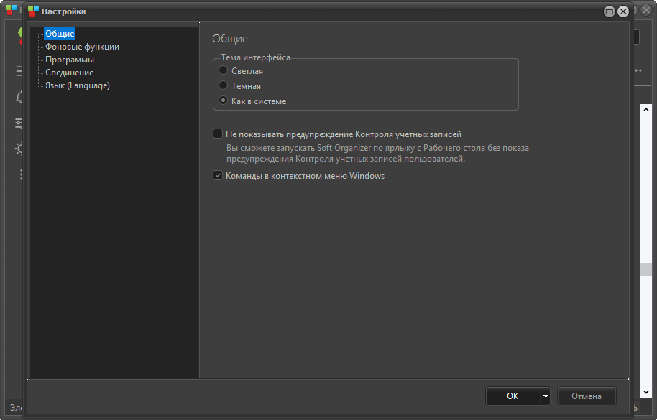Go to the Программы settings page
Screen dimensions: 657x420
tap(70, 60)
